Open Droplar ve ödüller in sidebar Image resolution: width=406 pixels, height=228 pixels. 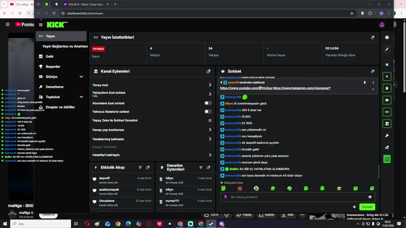(x=60, y=107)
